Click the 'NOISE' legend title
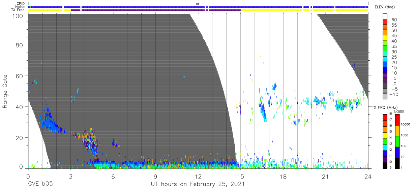 [399, 112]
